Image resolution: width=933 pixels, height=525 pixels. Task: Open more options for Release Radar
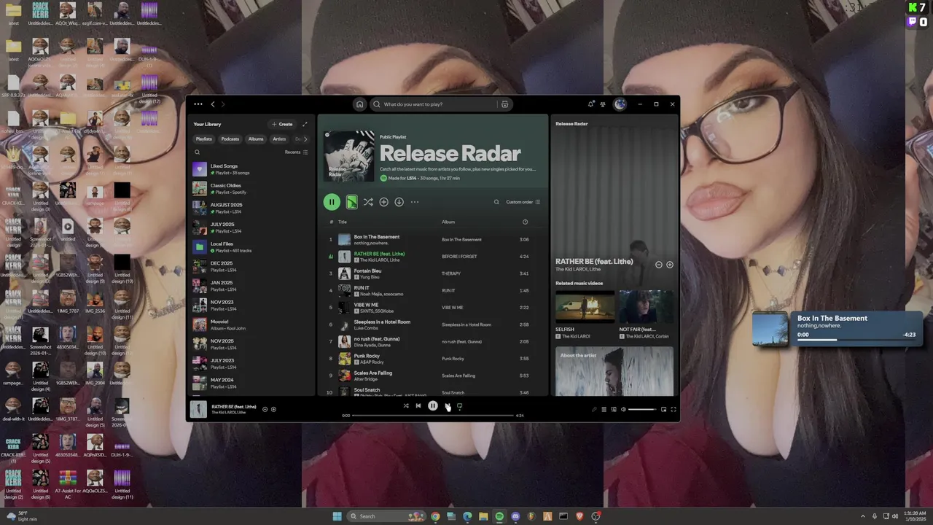point(415,202)
